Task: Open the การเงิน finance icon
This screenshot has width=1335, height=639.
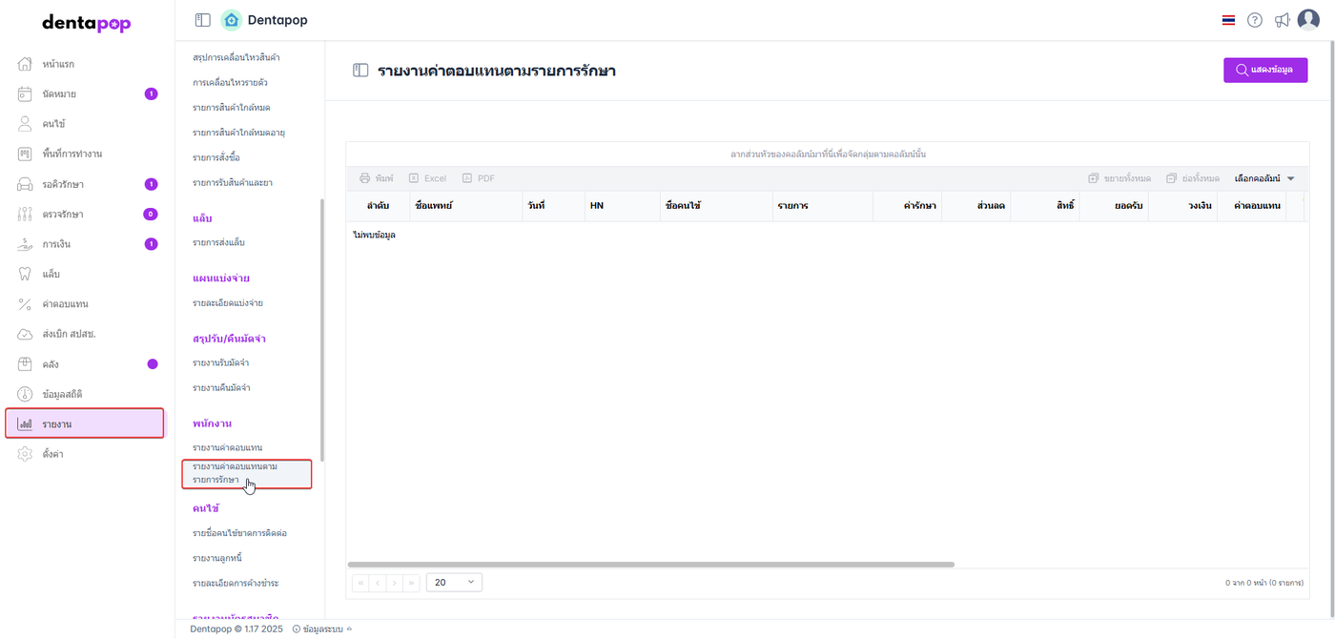Action: click(26, 244)
